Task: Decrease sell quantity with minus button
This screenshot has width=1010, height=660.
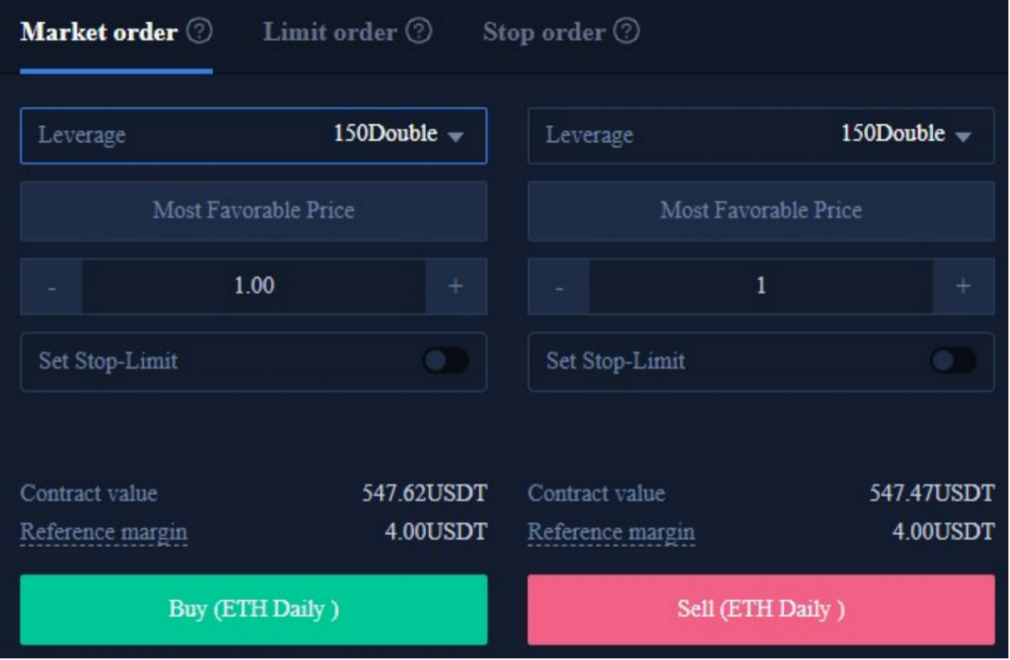Action: pos(559,287)
